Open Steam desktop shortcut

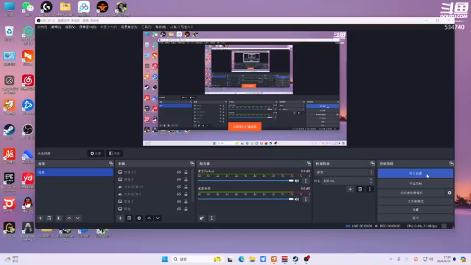tap(9, 131)
